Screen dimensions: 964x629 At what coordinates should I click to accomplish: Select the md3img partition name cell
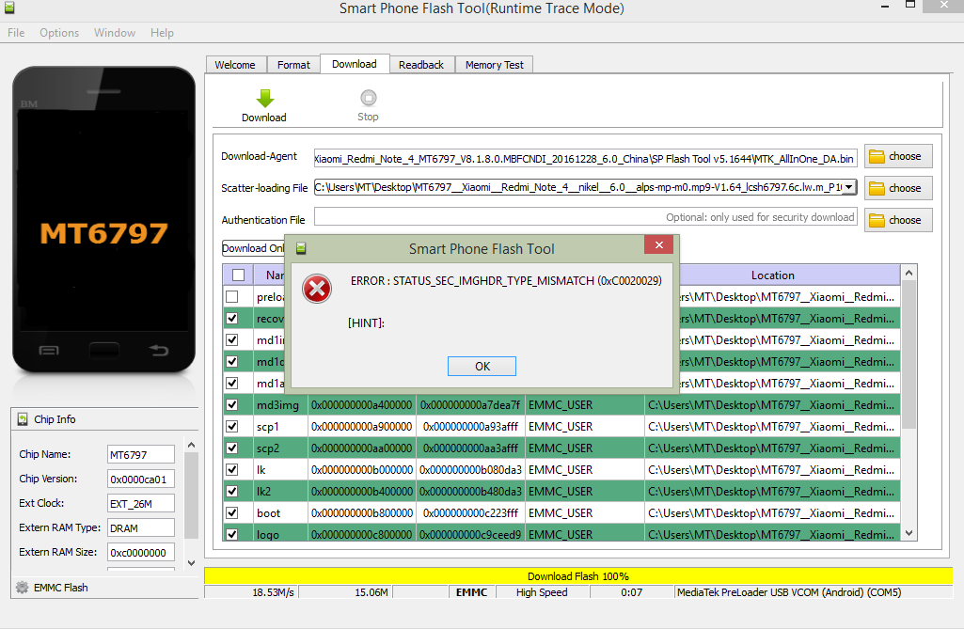coord(280,404)
